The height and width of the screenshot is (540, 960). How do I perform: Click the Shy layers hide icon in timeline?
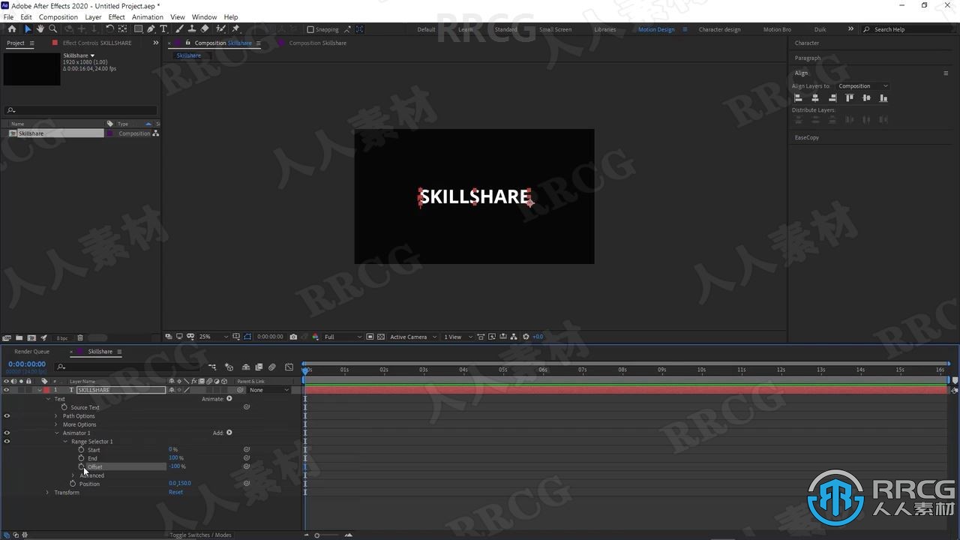[x=245, y=367]
